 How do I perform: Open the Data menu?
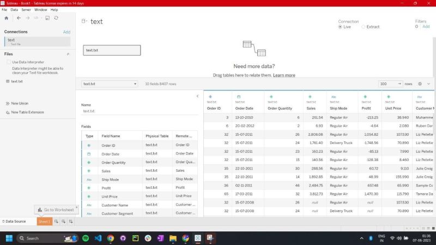point(14,10)
